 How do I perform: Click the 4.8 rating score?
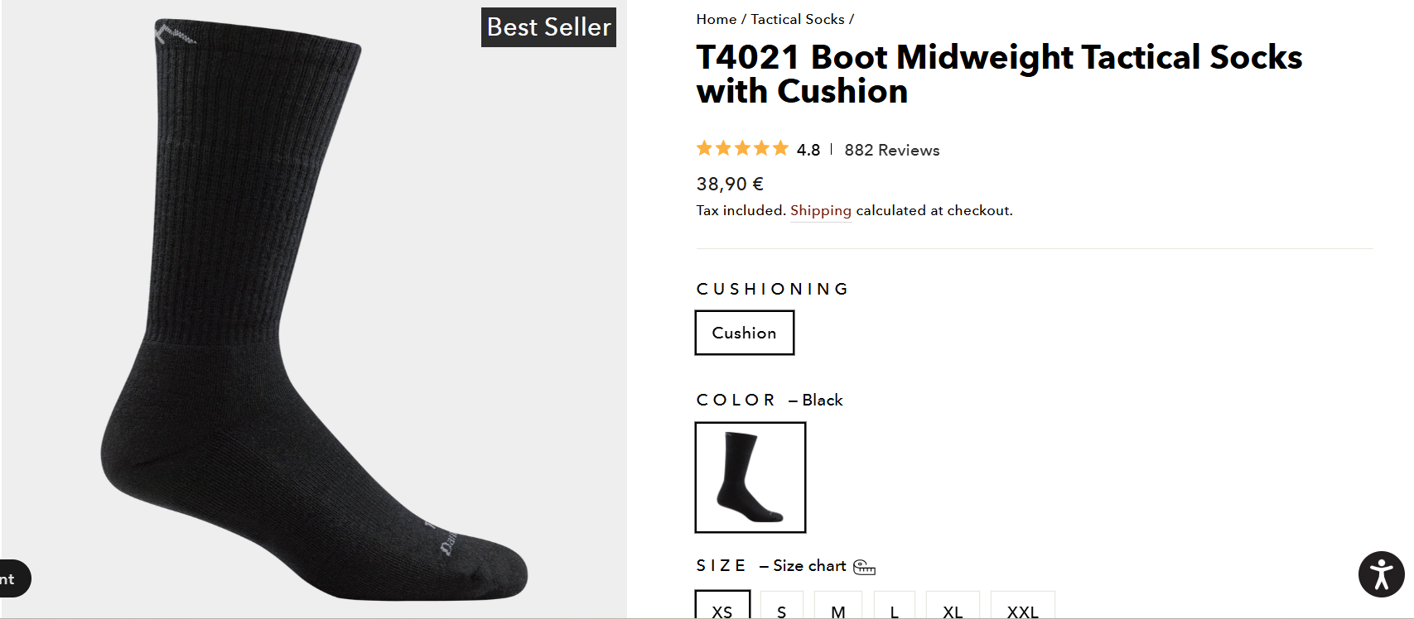click(808, 150)
